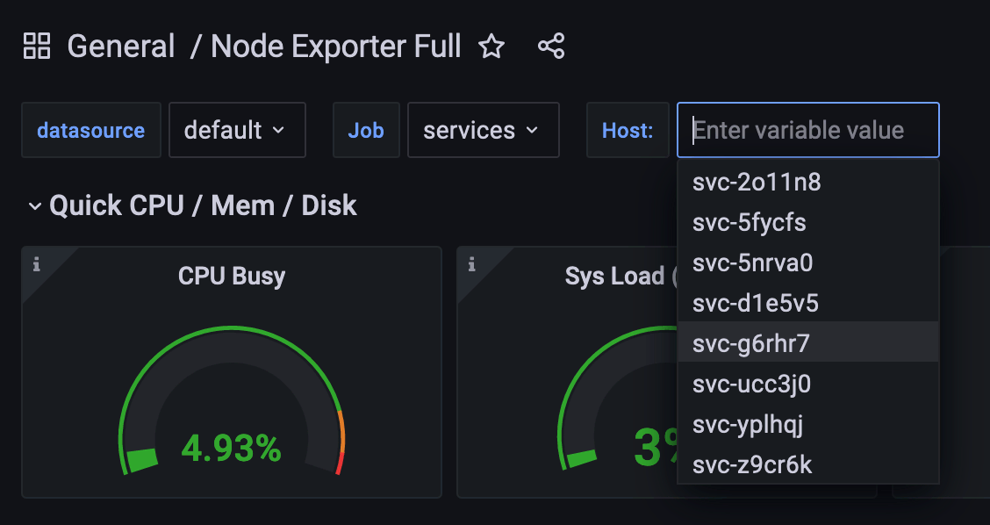Click the dashboards grid icon
This screenshot has height=525, width=990.
point(37,46)
